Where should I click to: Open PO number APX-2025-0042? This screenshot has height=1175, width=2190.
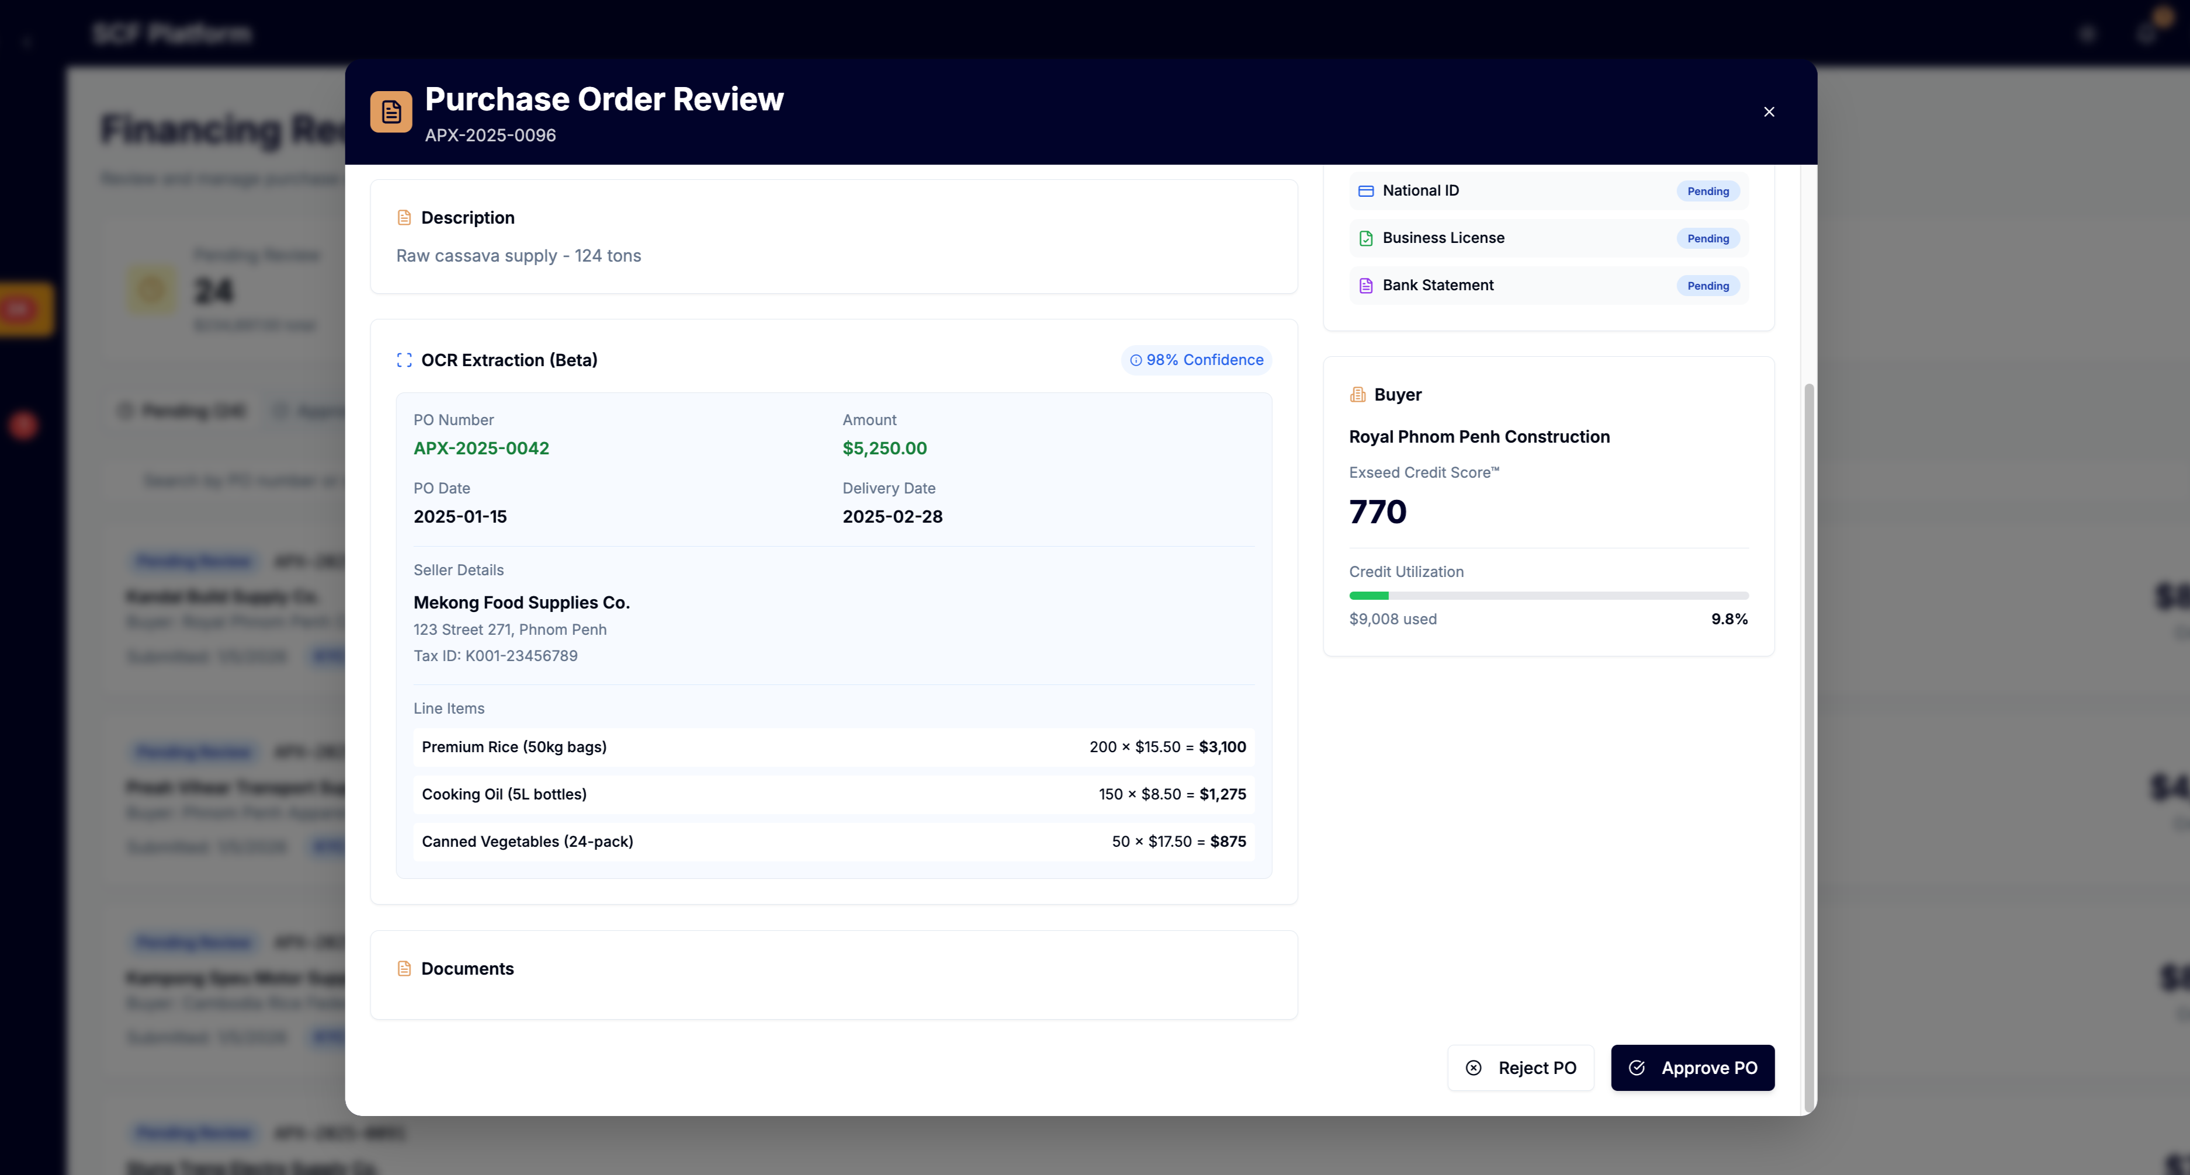coord(481,448)
